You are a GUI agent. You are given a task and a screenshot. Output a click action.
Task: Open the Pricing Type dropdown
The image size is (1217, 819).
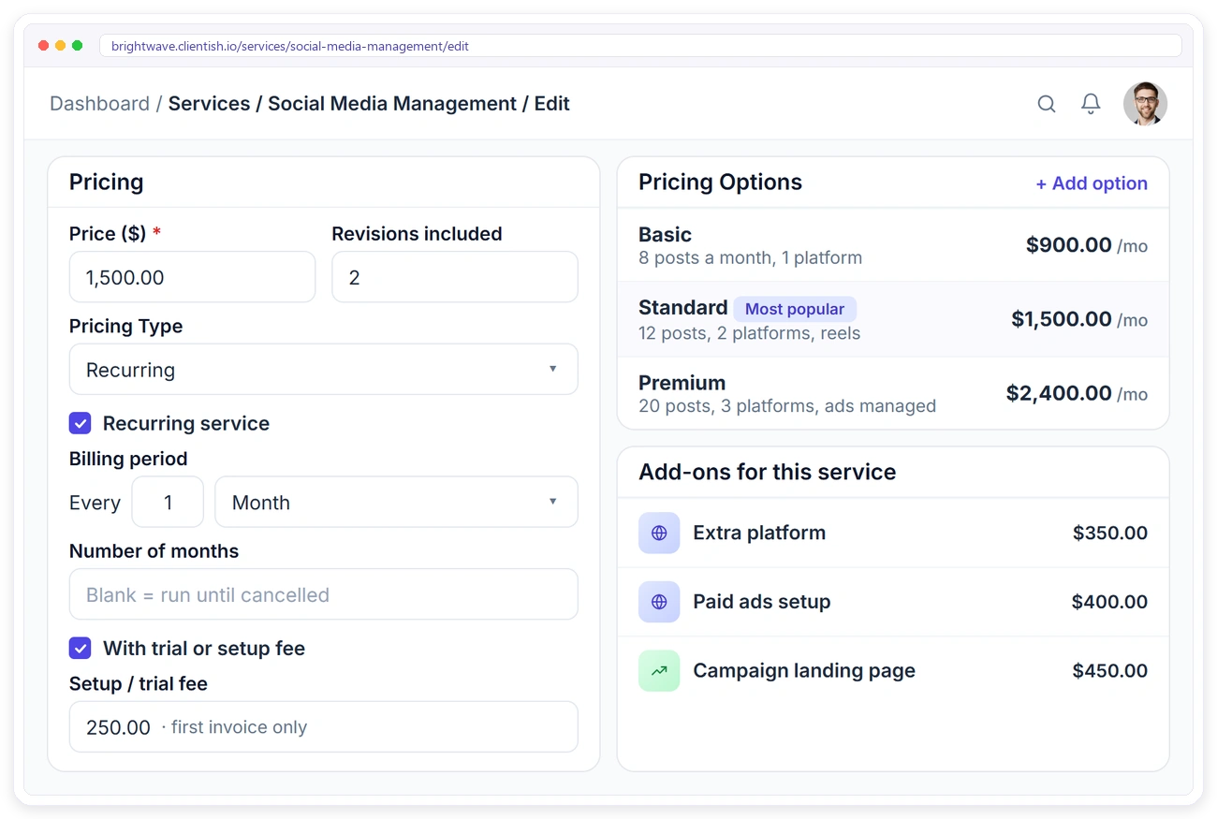pos(324,369)
